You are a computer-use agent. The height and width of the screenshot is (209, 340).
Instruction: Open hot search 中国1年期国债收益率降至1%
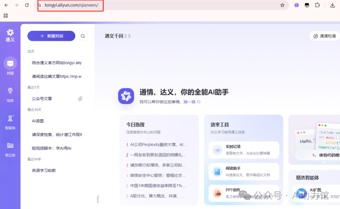pos(156,186)
